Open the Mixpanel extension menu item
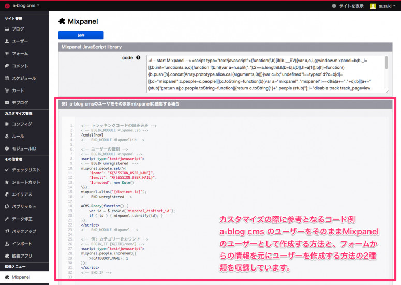 click(21, 277)
